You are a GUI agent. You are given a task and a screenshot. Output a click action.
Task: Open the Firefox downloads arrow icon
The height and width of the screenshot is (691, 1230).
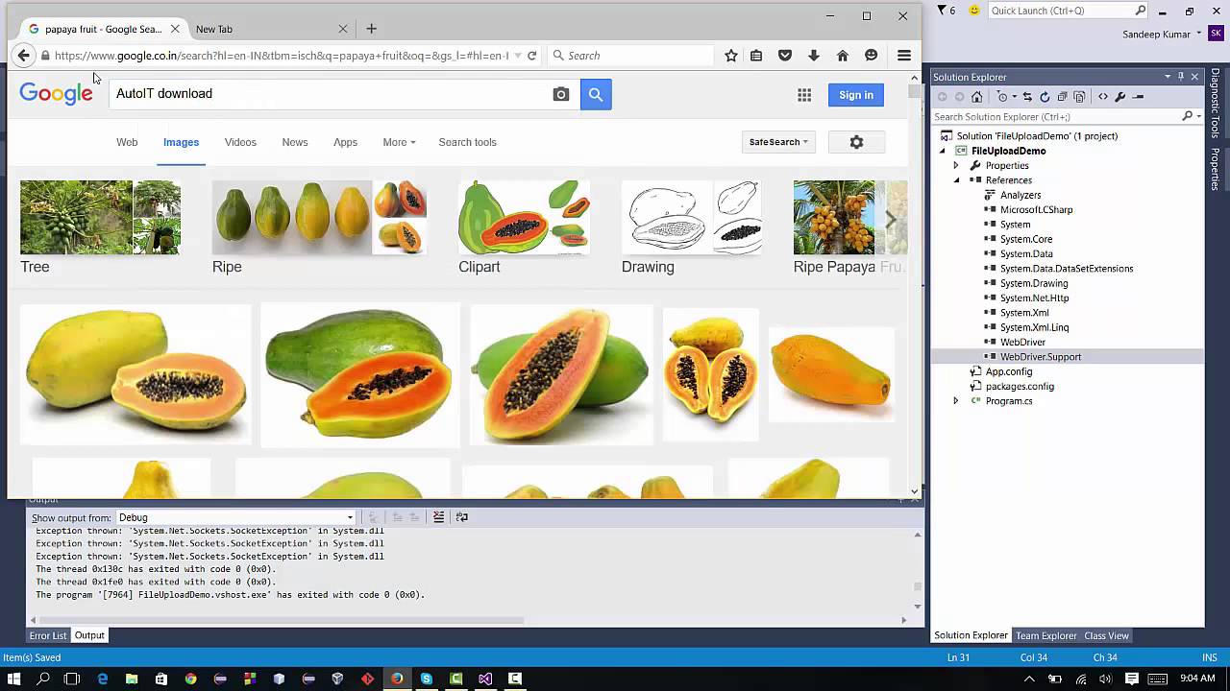pyautogui.click(x=814, y=56)
